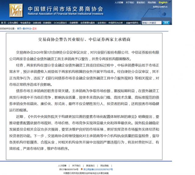Click footer copyright line 所有未经允许请勿转载
The width and height of the screenshot is (195, 175).
[x=86, y=173]
